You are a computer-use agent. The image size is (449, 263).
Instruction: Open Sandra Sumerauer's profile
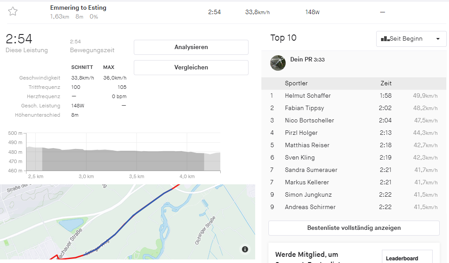tap(311, 170)
